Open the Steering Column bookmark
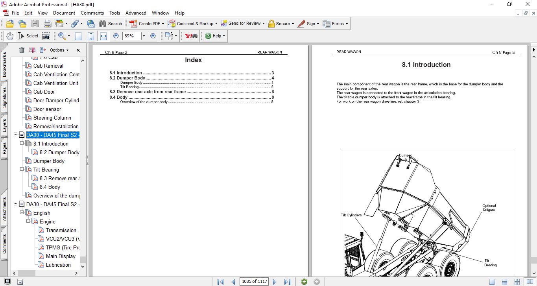The width and height of the screenshot is (537, 286). coord(52,118)
